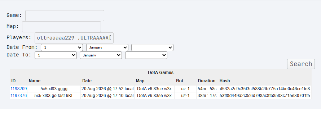Image resolution: width=321 pixels, height=133 pixels.
Task: Click the Duration column header
Action: click(x=207, y=81)
